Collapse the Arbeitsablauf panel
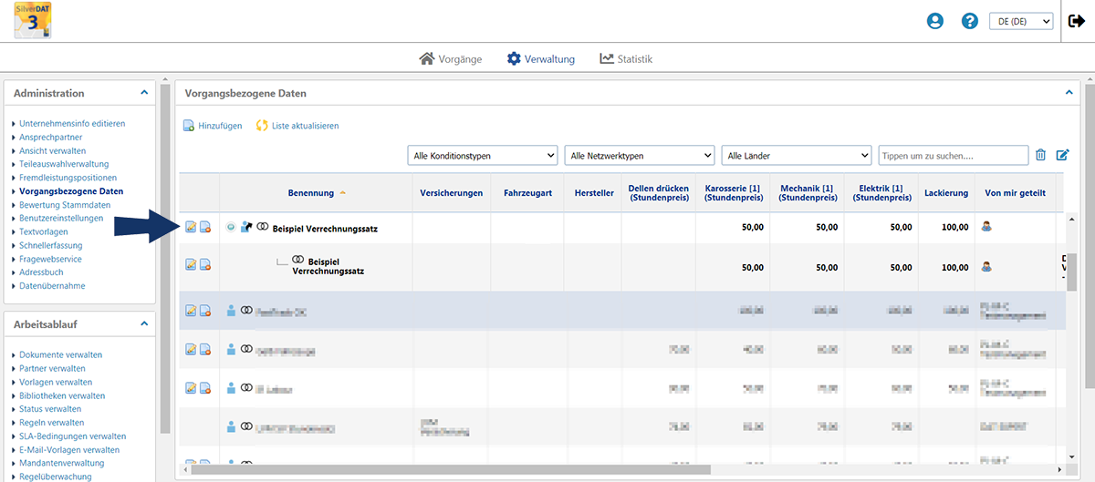 tap(143, 323)
